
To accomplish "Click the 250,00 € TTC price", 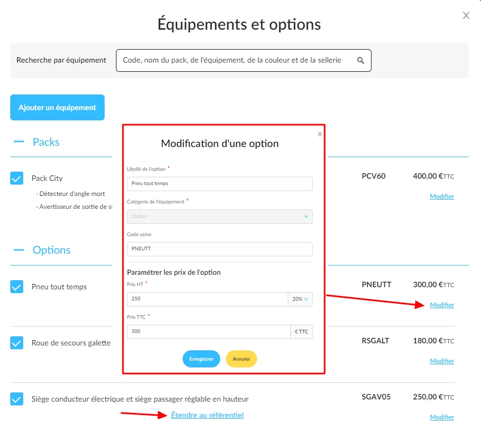I will [433, 397].
